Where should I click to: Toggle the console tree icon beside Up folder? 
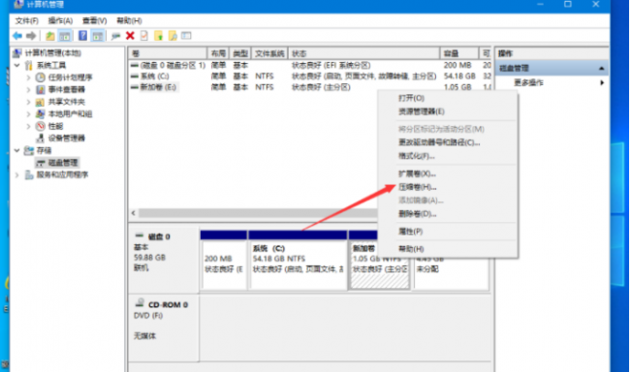pos(65,36)
